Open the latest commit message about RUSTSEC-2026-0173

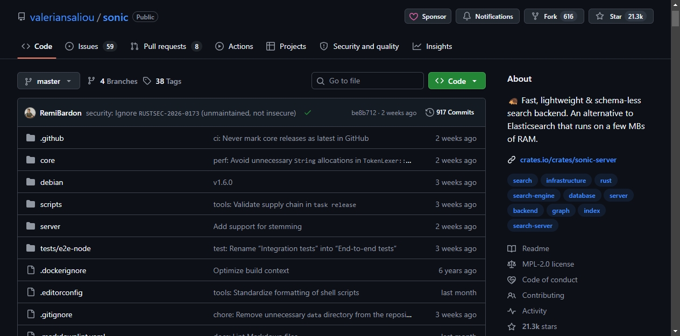[x=191, y=113]
